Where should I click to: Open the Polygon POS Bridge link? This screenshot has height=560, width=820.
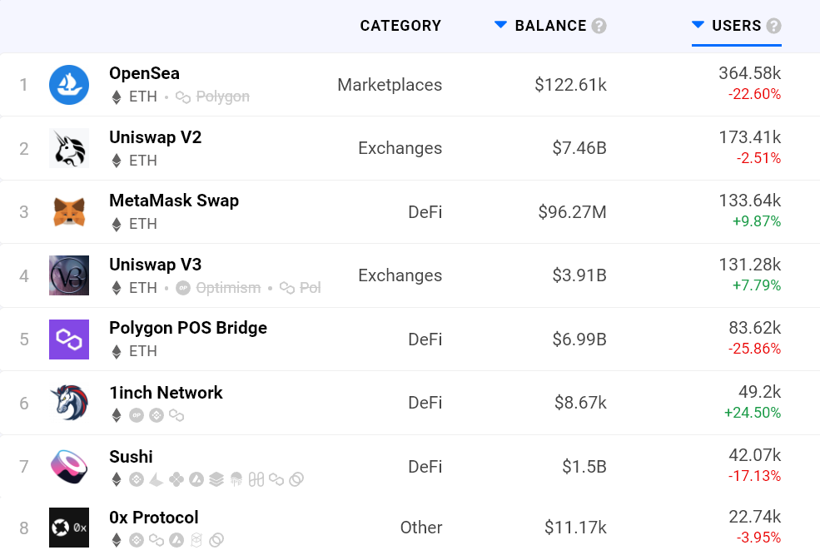pyautogui.click(x=188, y=328)
